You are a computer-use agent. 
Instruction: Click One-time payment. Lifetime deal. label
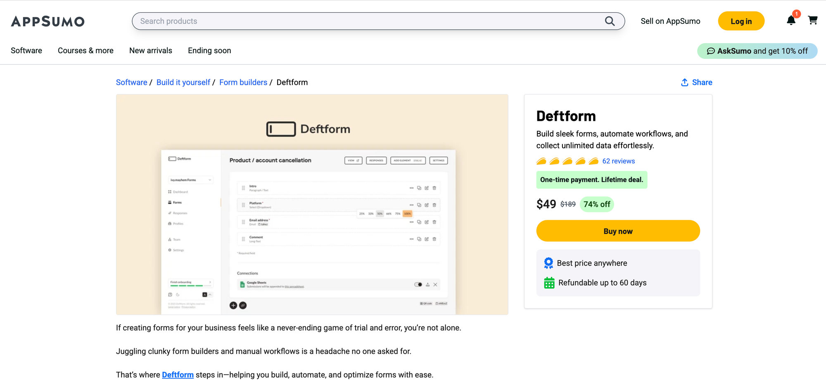point(591,180)
